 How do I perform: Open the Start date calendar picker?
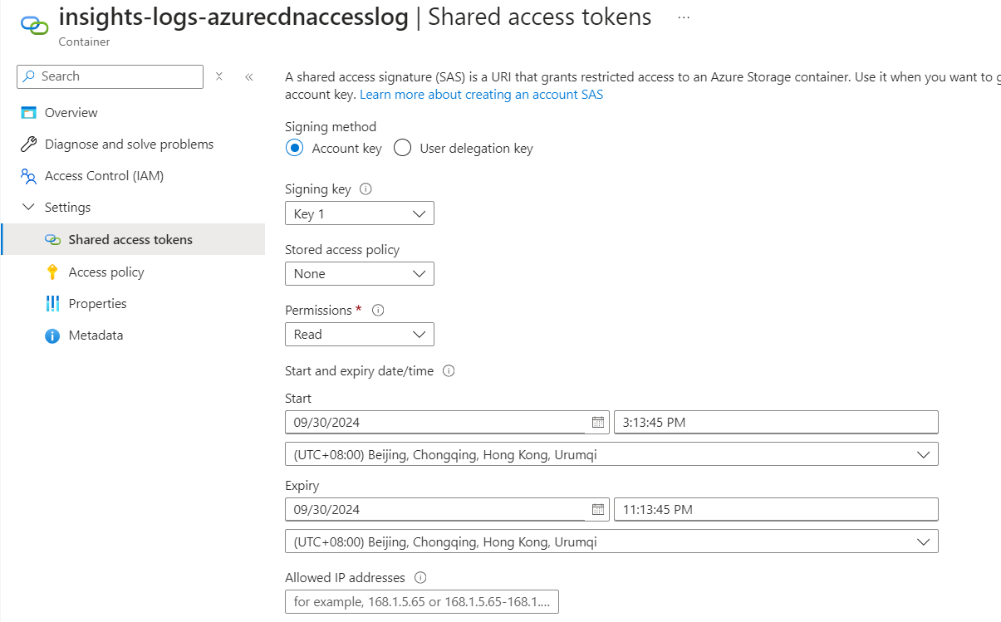[x=597, y=422]
